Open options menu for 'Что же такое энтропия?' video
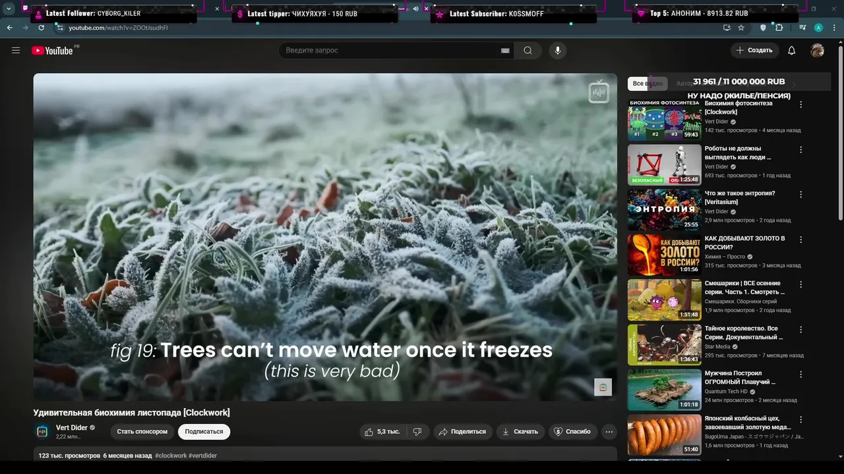The image size is (844, 474). 801,194
